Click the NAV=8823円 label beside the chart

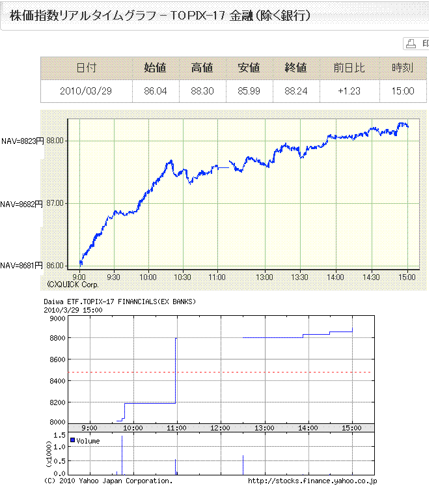tap(22, 141)
